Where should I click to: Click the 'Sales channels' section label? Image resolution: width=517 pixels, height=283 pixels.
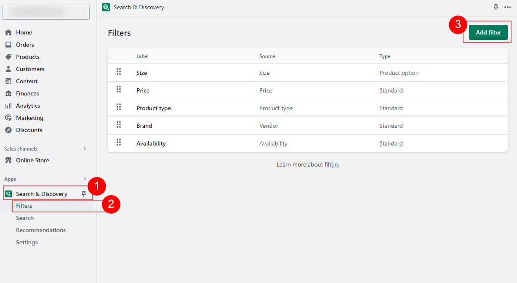pos(21,149)
